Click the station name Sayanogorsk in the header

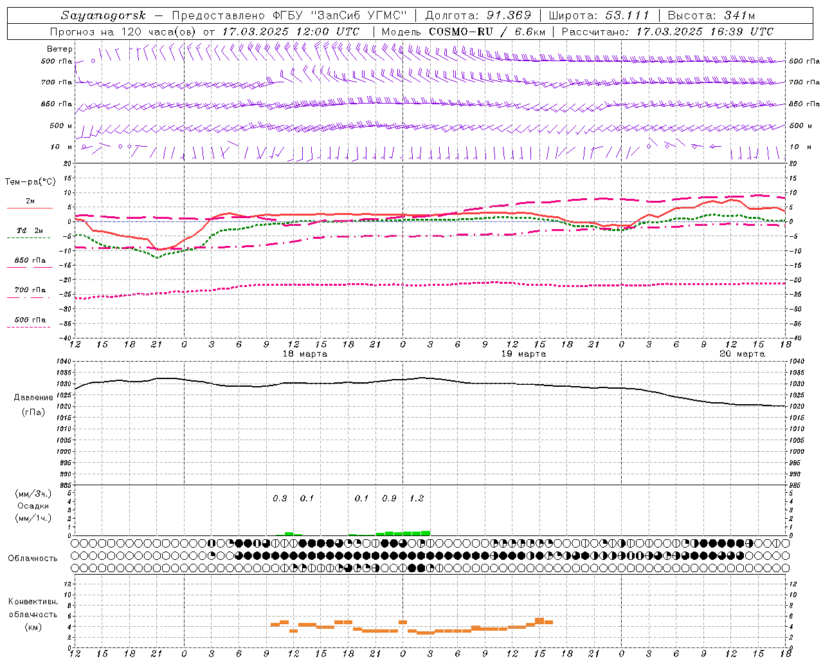[x=104, y=15]
